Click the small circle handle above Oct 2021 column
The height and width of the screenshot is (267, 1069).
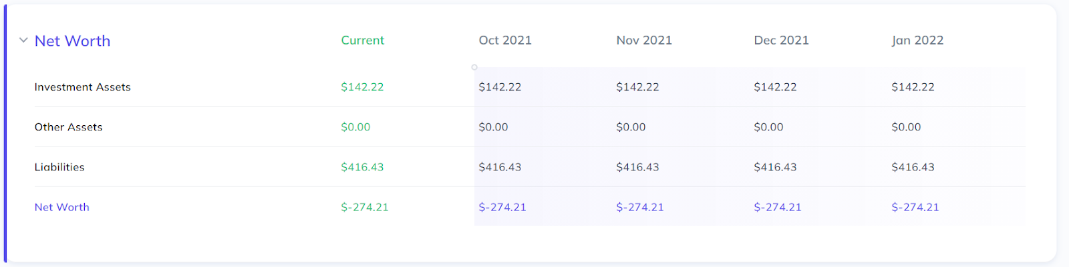(474, 67)
